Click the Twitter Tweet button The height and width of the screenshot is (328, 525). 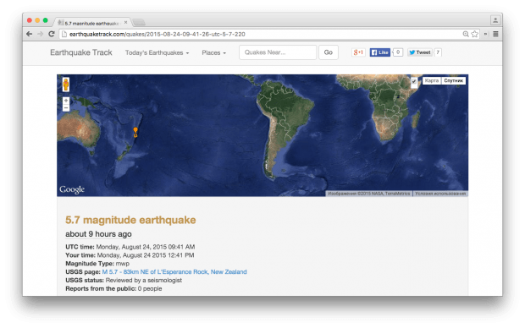(x=420, y=52)
